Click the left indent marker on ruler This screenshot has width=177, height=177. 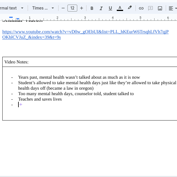[18, 19]
